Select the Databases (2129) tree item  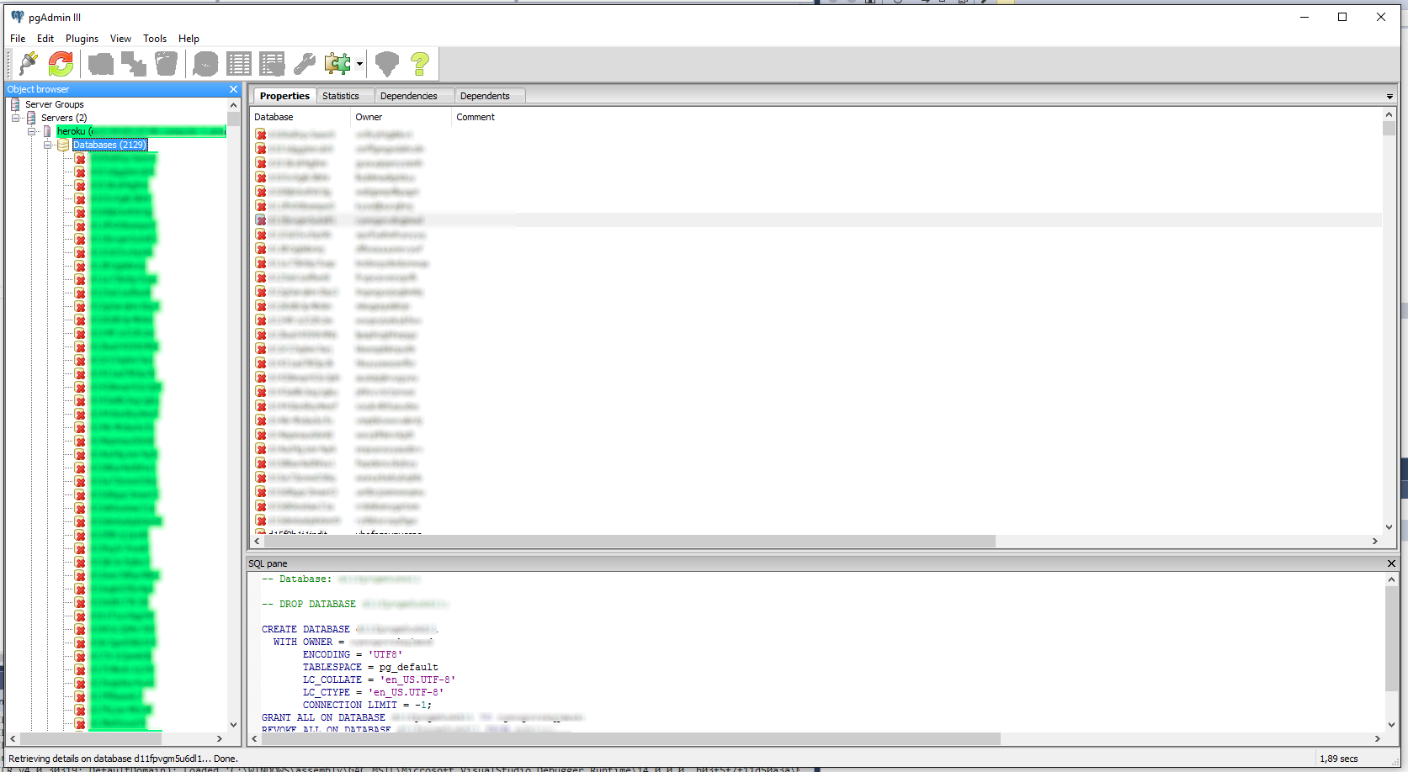pos(109,145)
